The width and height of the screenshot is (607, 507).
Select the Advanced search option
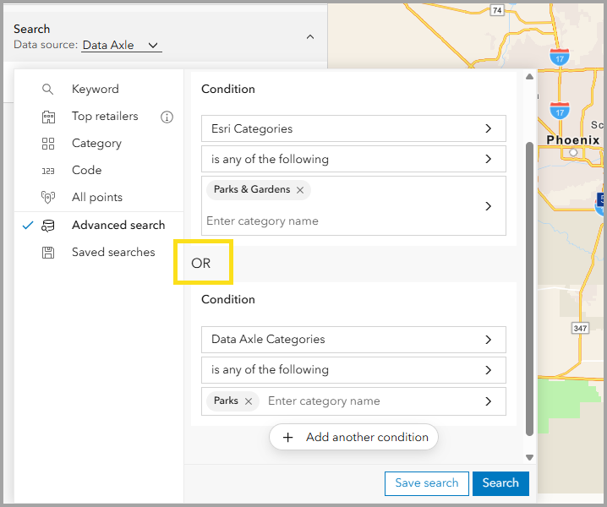pos(118,226)
